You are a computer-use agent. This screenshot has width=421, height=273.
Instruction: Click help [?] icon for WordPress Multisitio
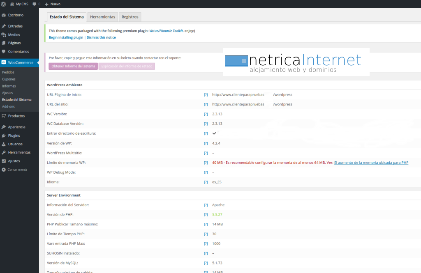(206, 153)
